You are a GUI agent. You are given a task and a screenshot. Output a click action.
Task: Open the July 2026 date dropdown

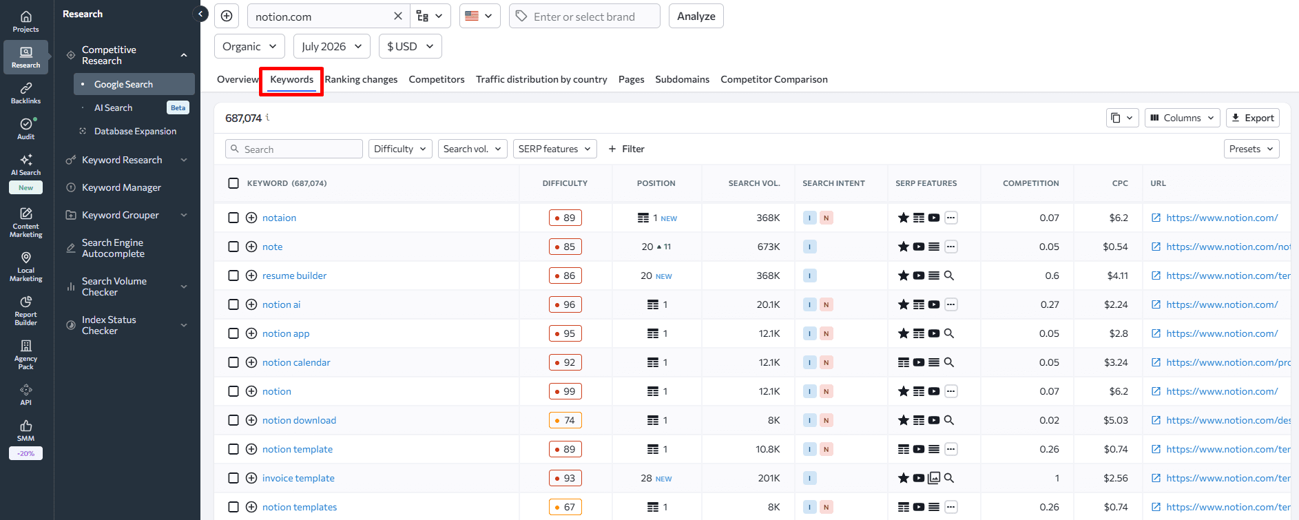click(x=331, y=46)
